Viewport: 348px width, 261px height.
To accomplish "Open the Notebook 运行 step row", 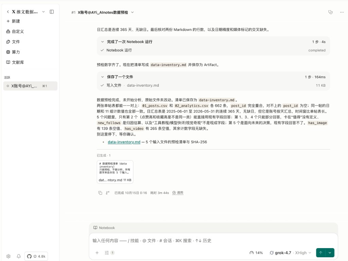I will click(213, 50).
